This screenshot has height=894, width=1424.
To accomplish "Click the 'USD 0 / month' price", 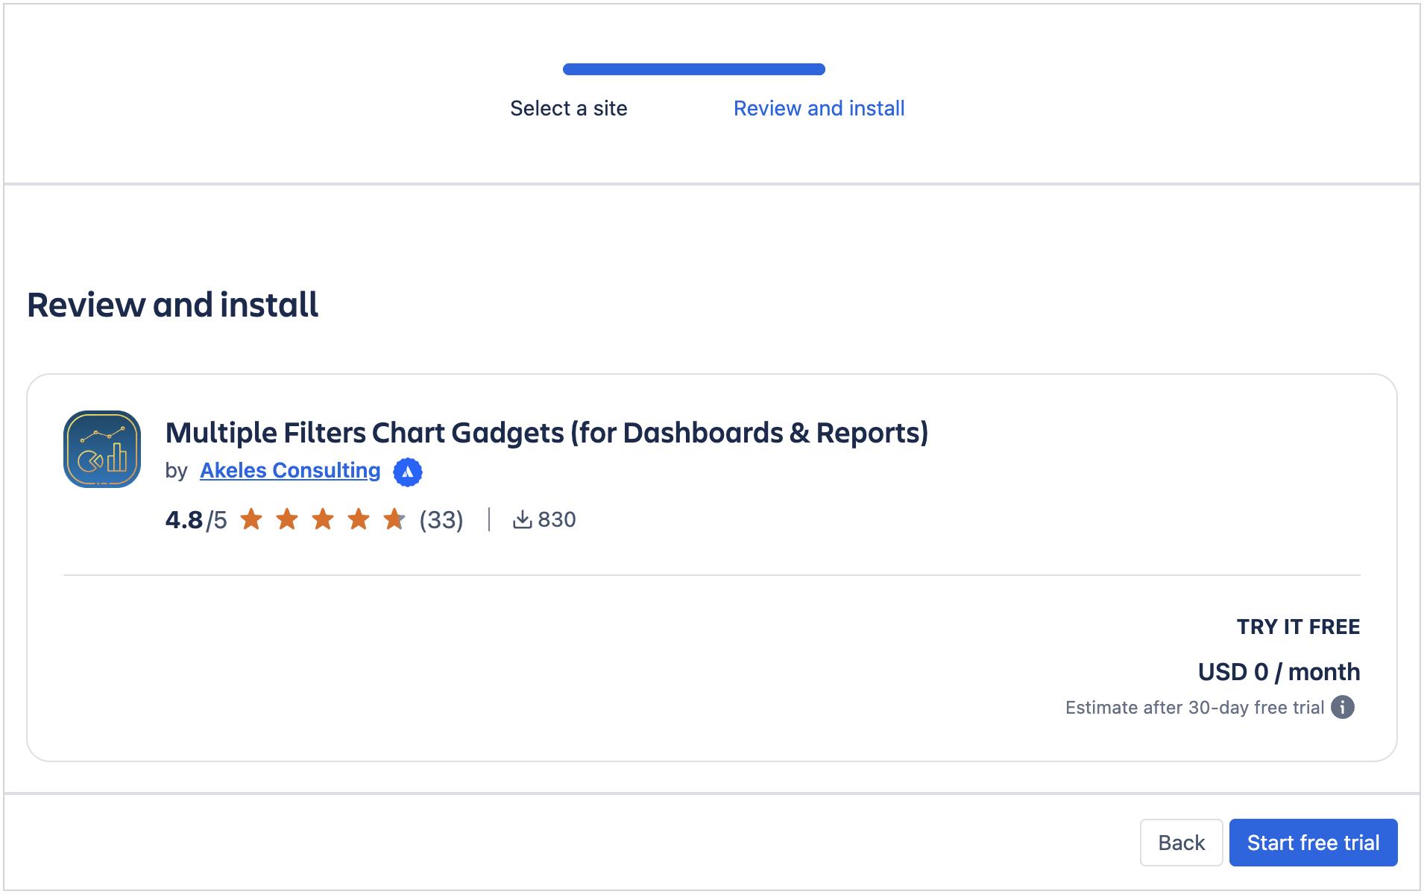I will click(1279, 672).
